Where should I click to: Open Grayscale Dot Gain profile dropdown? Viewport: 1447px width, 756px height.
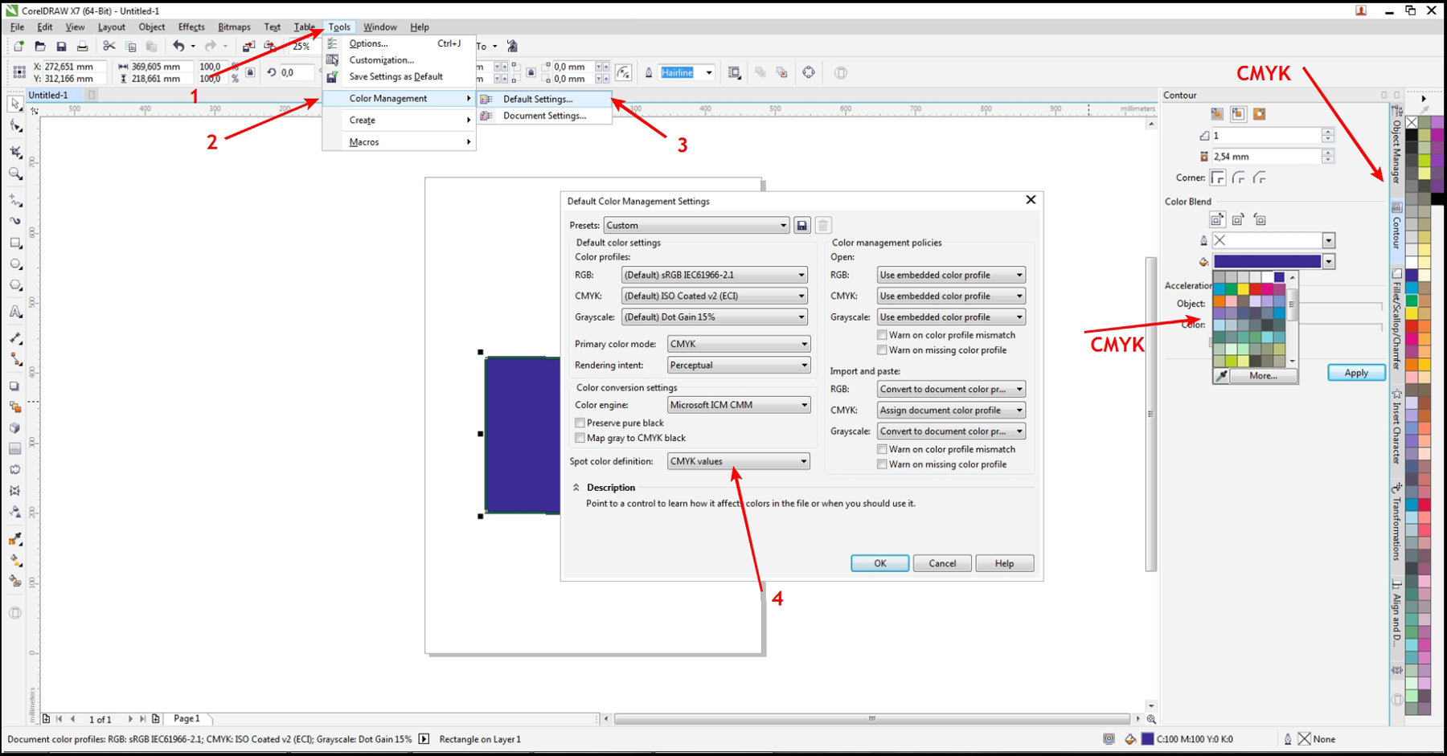(714, 317)
